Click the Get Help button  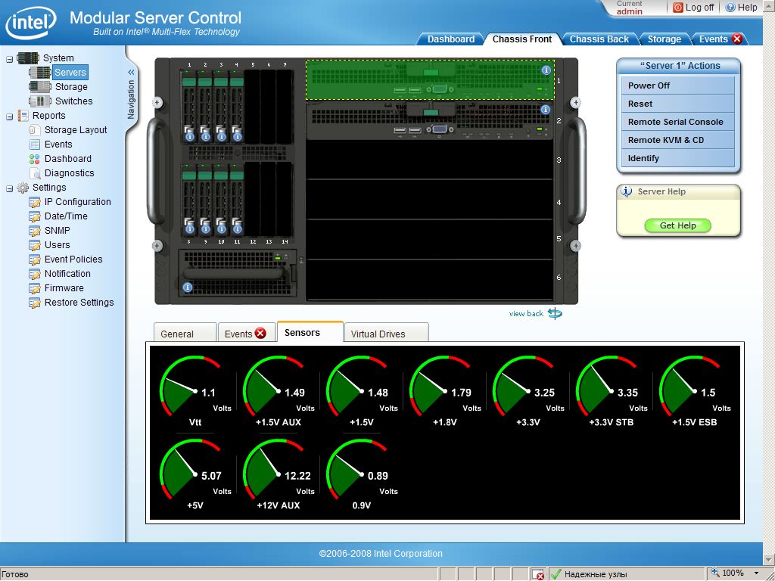click(677, 225)
